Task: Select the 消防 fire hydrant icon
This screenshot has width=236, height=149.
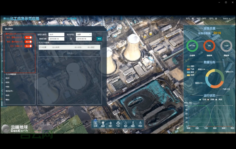Action: 110,123
